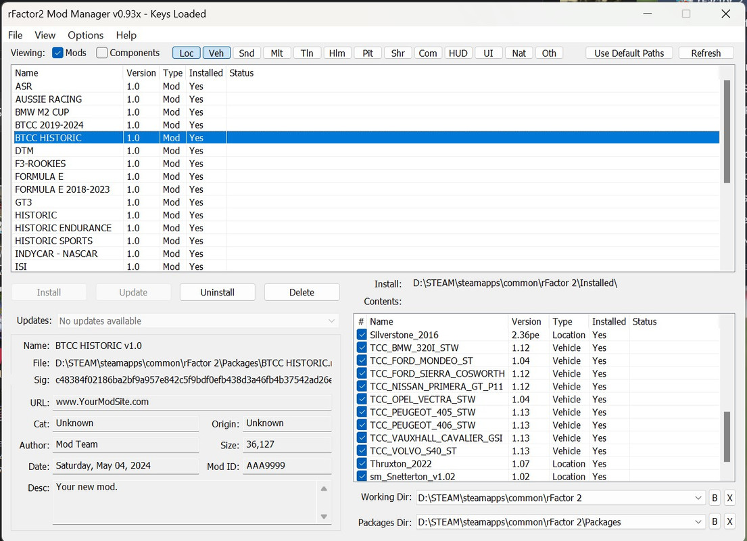Click Use Default Paths button
The height and width of the screenshot is (541, 747).
click(x=629, y=53)
